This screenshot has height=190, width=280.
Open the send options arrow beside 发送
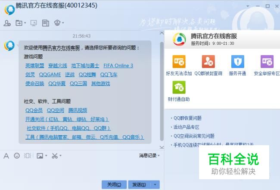click(155, 185)
